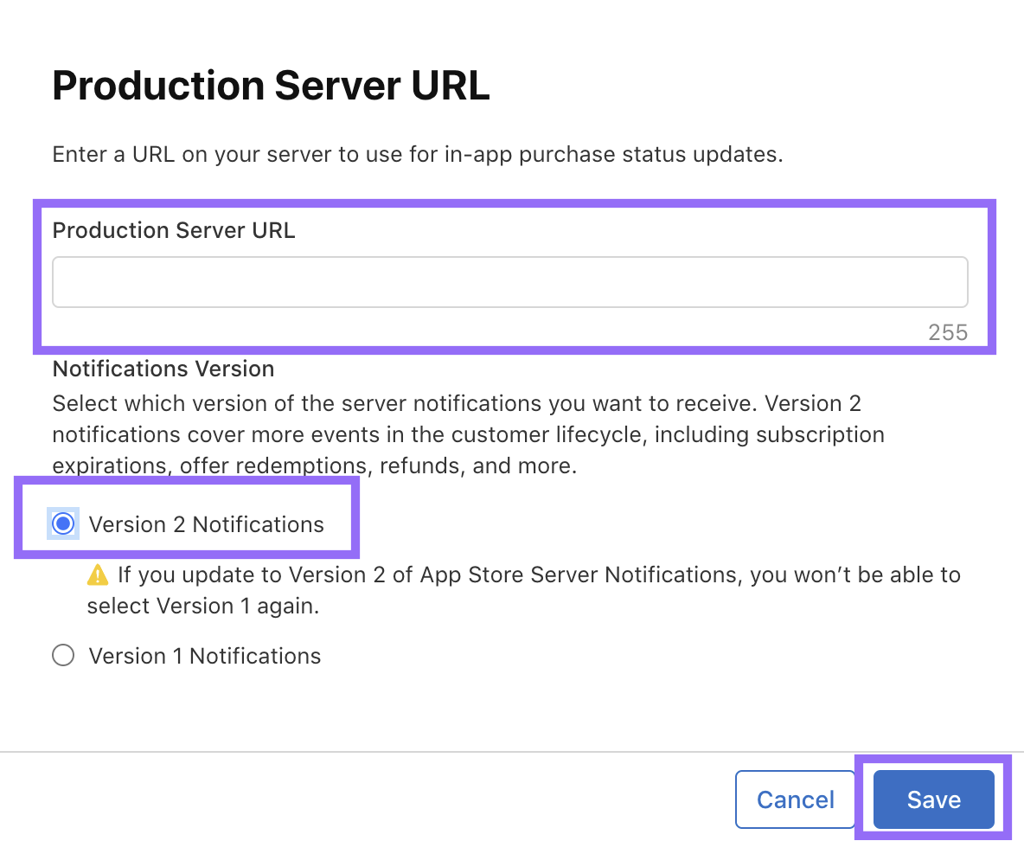Dismiss the dialog with Cancel
Image resolution: width=1024 pixels, height=841 pixels.
tap(795, 799)
